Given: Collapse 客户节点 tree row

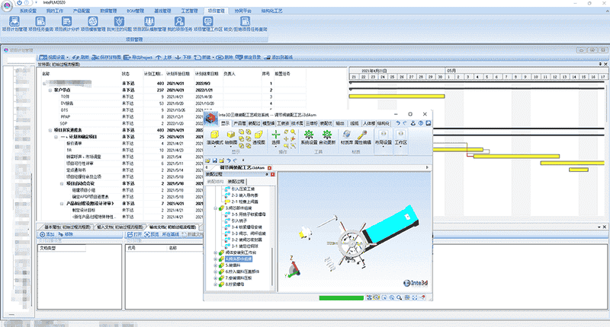Looking at the screenshot, I should (x=50, y=90).
